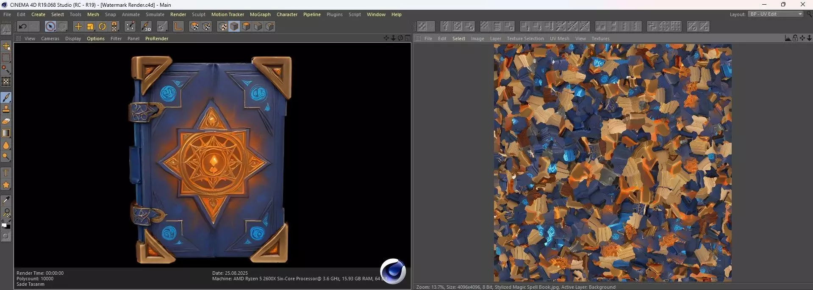Open the MoGraph menu
The width and height of the screenshot is (813, 290).
260,14
